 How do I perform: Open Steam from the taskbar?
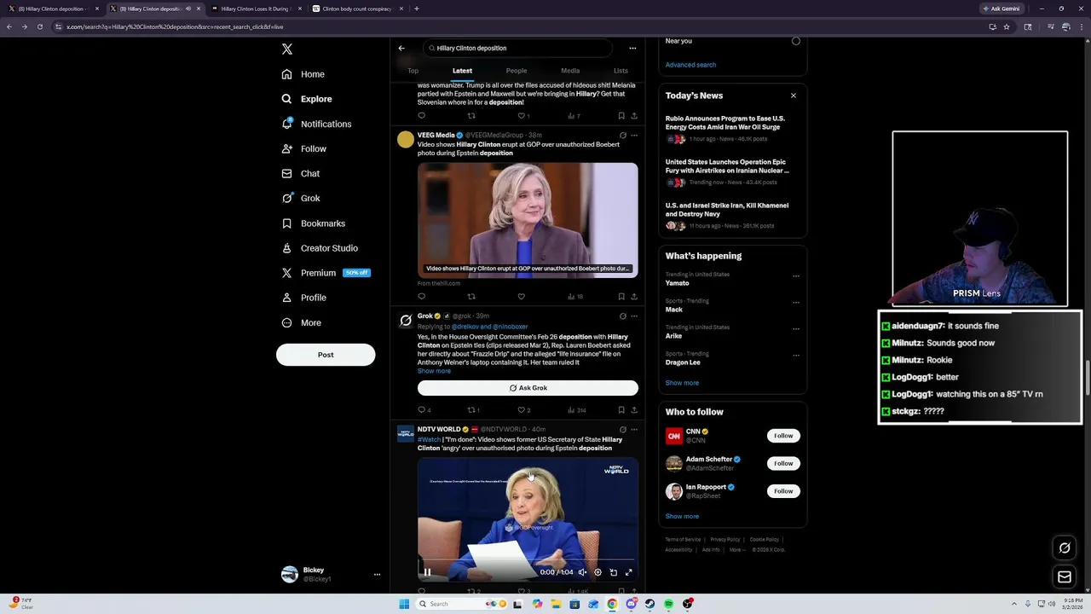tap(649, 604)
